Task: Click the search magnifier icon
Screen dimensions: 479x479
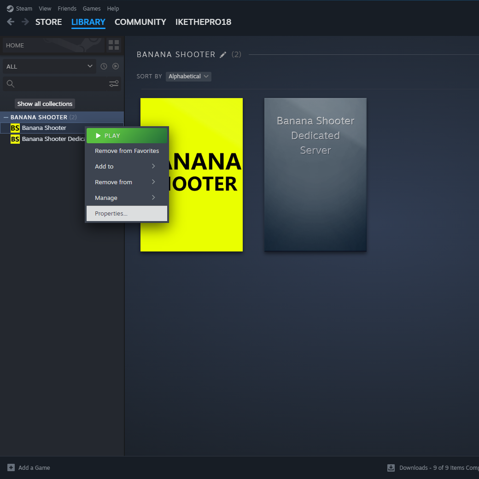Action: 11,84
